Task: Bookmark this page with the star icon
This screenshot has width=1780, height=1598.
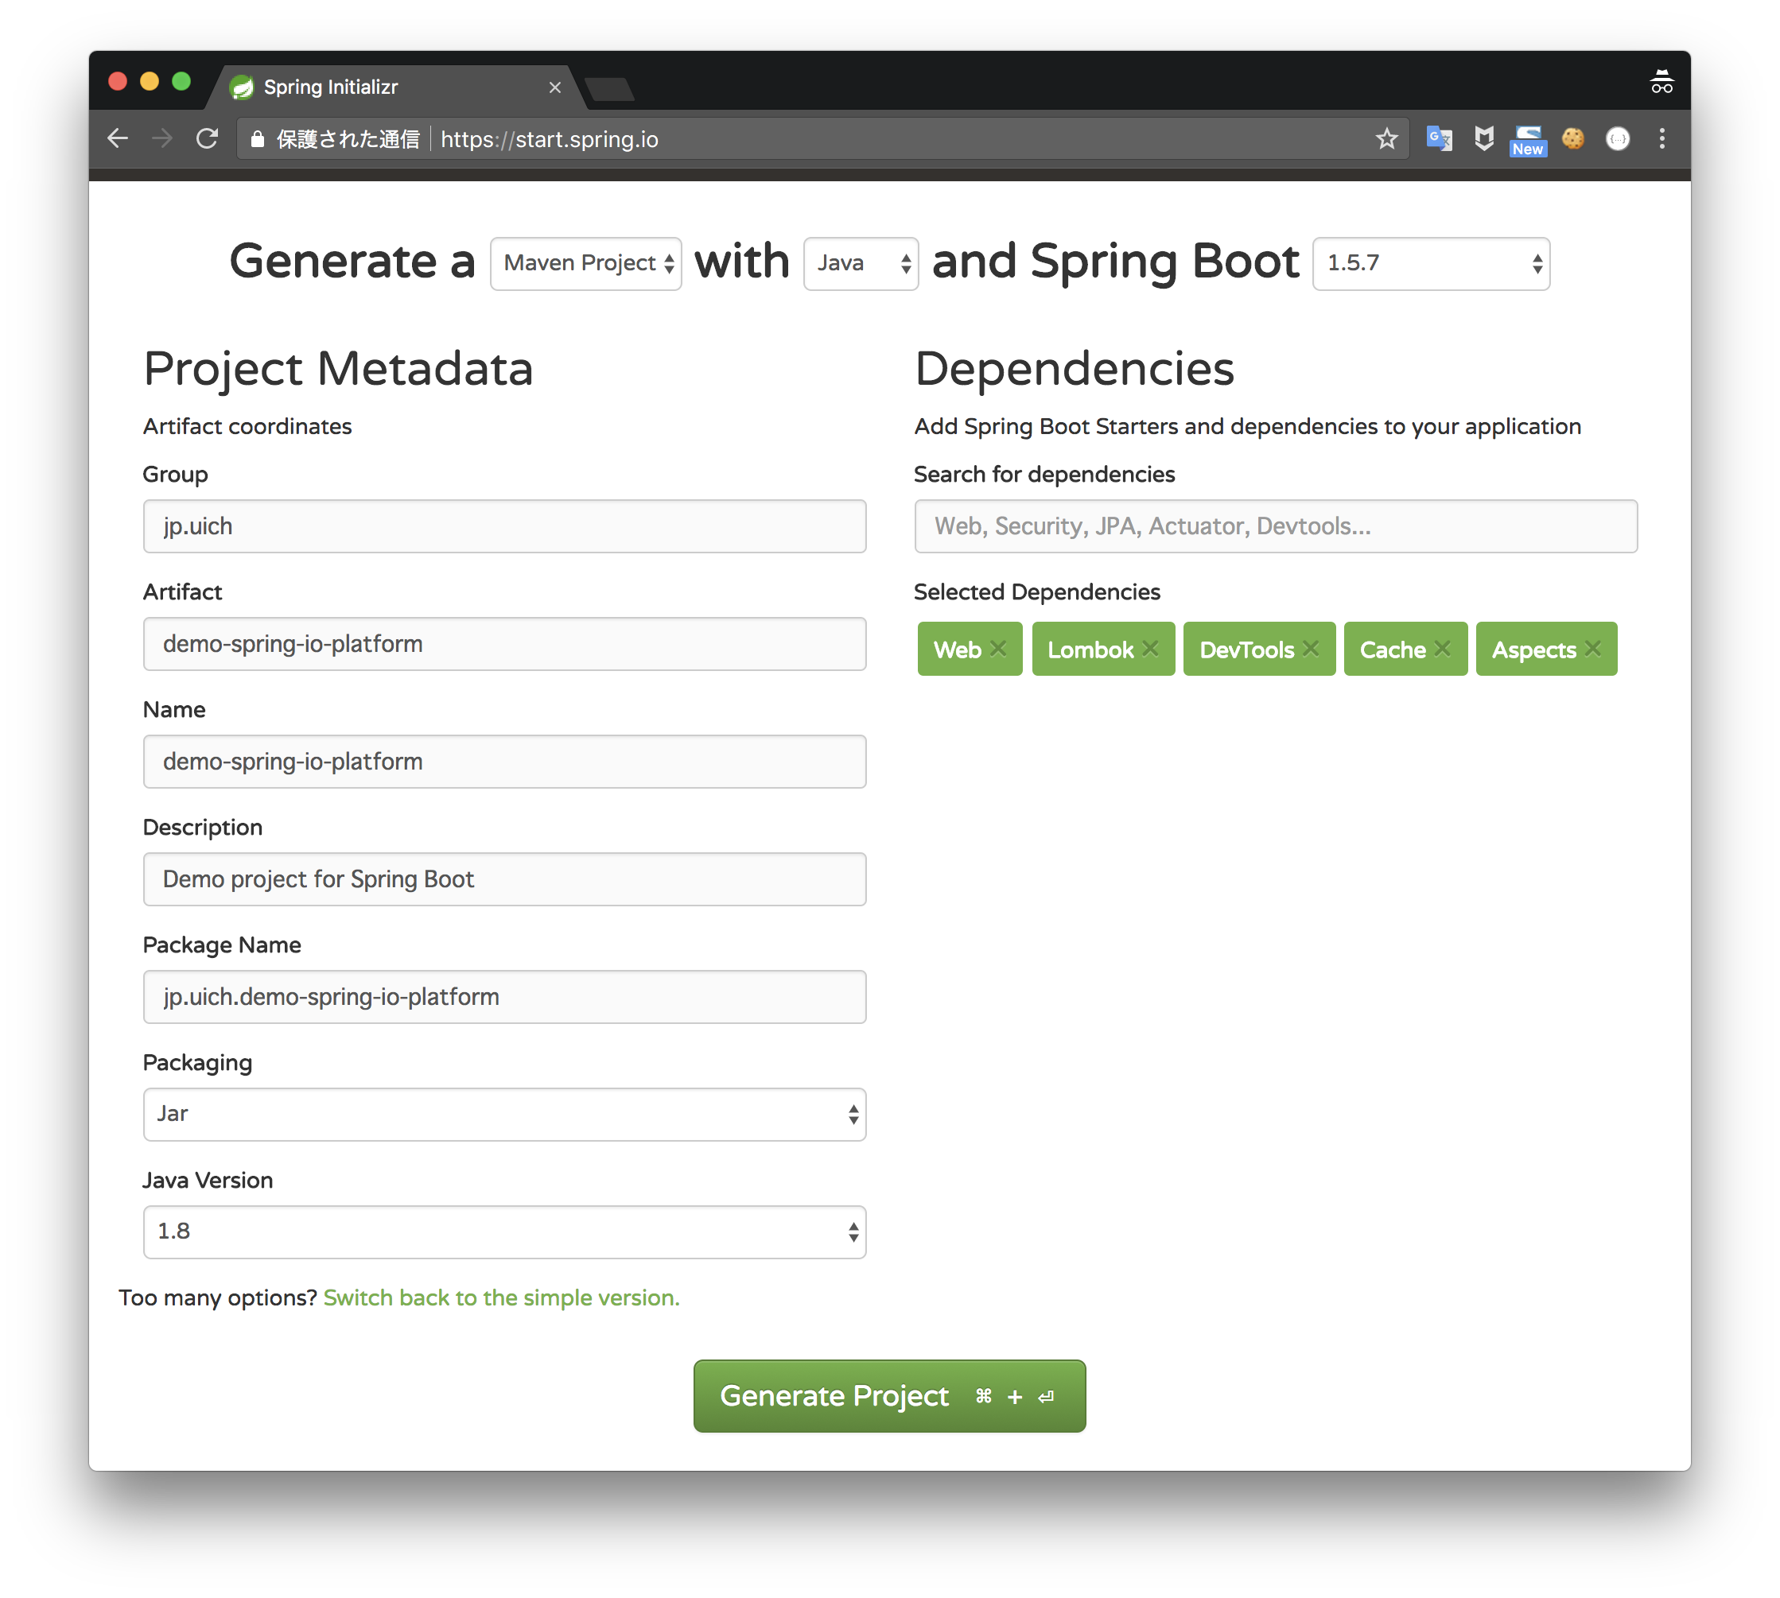Action: click(1386, 138)
